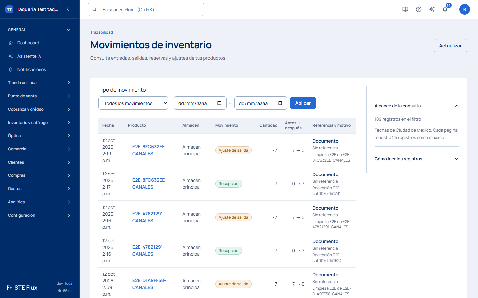
Task: Expand Cómo leer los registros panel
Action: pos(417,159)
